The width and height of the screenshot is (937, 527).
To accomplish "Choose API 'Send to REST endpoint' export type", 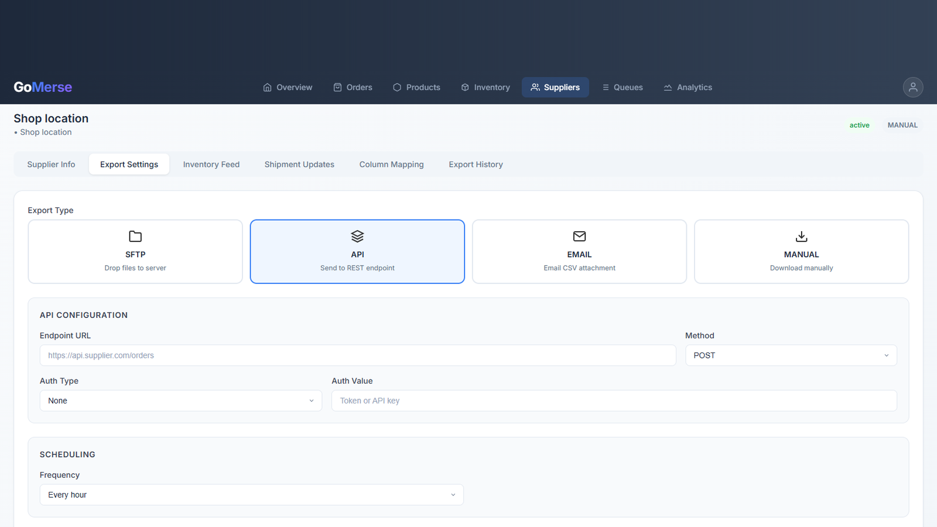I will [357, 252].
